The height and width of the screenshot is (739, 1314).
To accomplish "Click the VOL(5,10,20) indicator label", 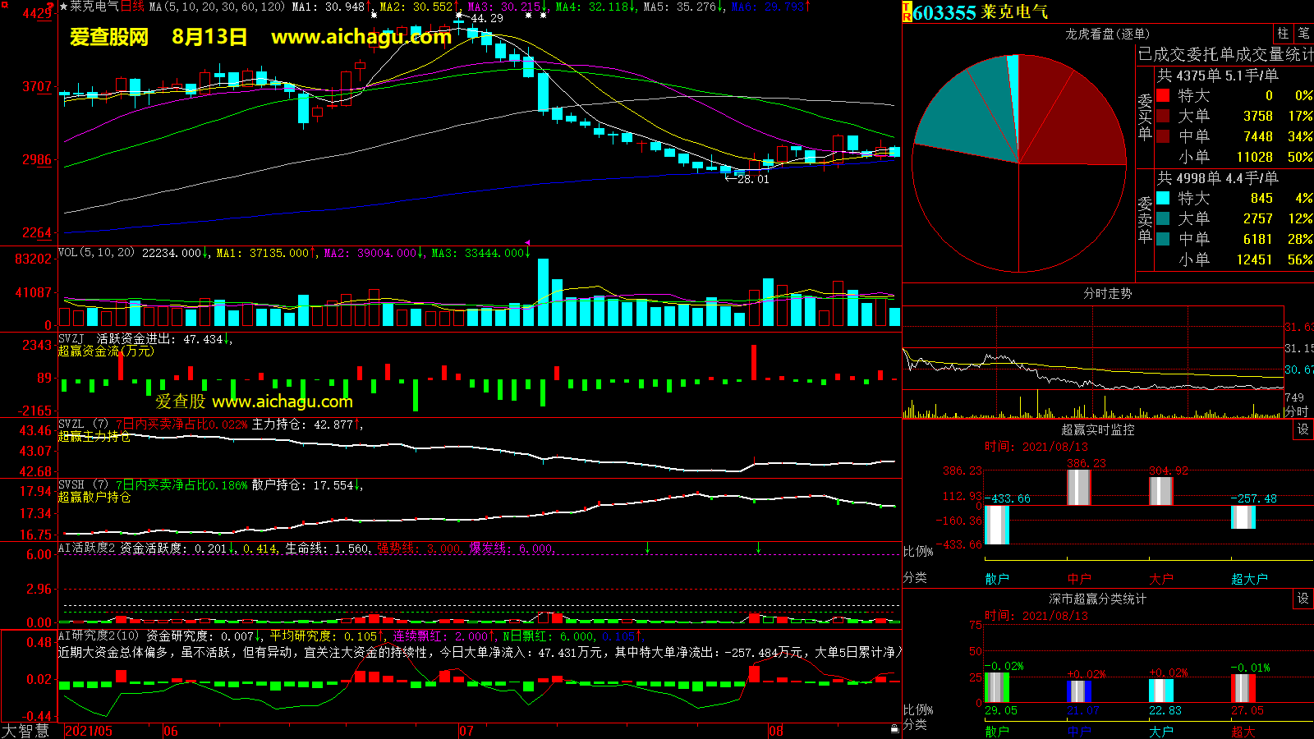I will tap(96, 253).
